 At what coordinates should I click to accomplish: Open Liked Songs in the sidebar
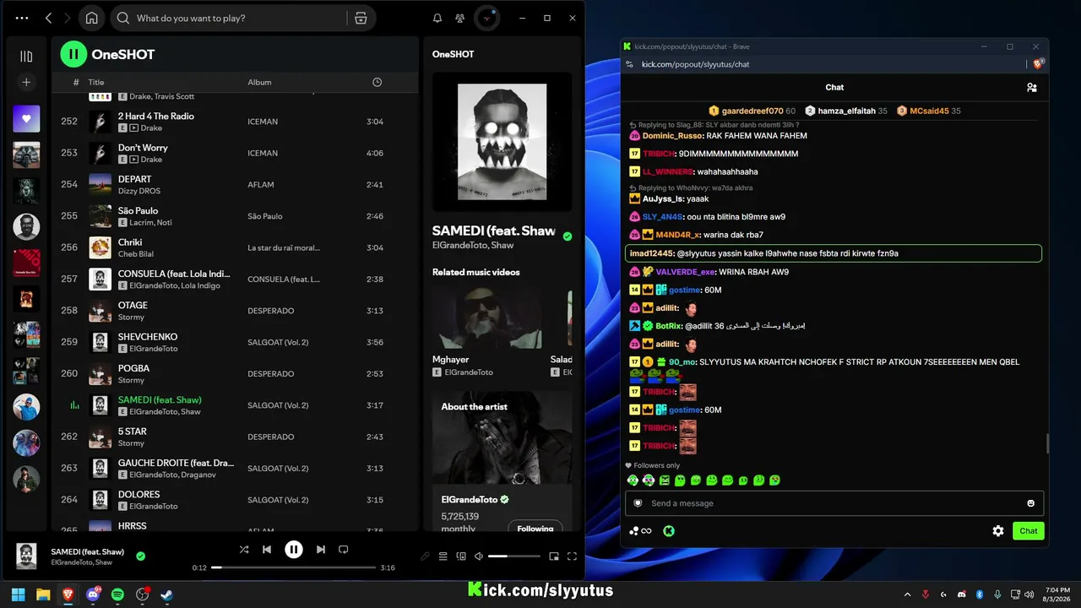click(26, 119)
